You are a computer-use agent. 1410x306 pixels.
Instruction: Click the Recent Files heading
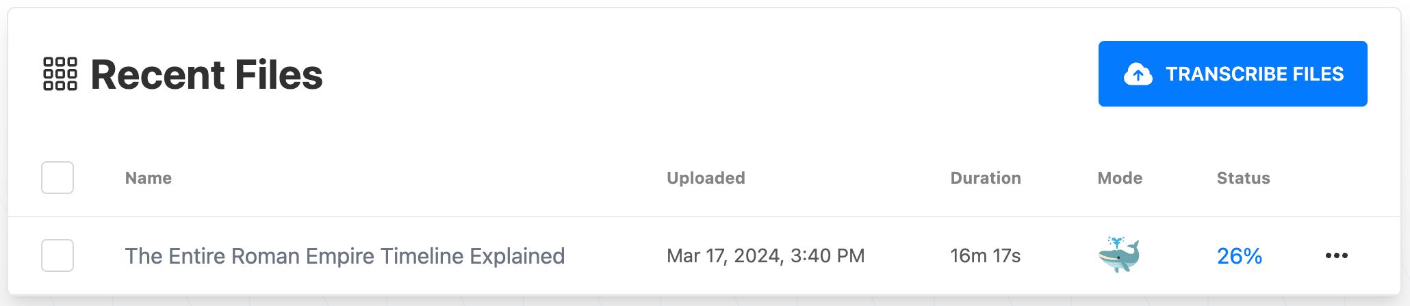207,74
